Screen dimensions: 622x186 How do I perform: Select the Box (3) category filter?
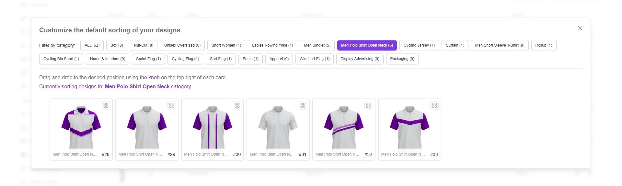pos(117,45)
